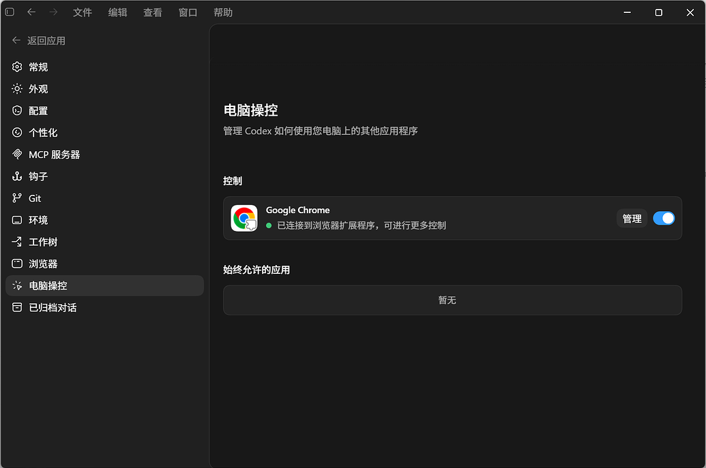Click 管理 button for Google Chrome
The height and width of the screenshot is (468, 706).
click(x=632, y=219)
